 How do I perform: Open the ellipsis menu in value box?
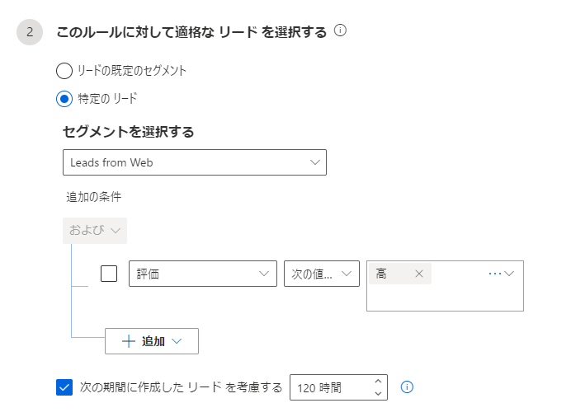(x=495, y=274)
